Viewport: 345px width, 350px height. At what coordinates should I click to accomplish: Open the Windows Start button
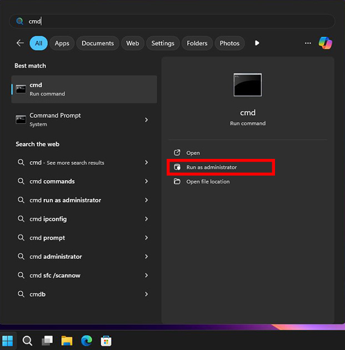(8, 341)
